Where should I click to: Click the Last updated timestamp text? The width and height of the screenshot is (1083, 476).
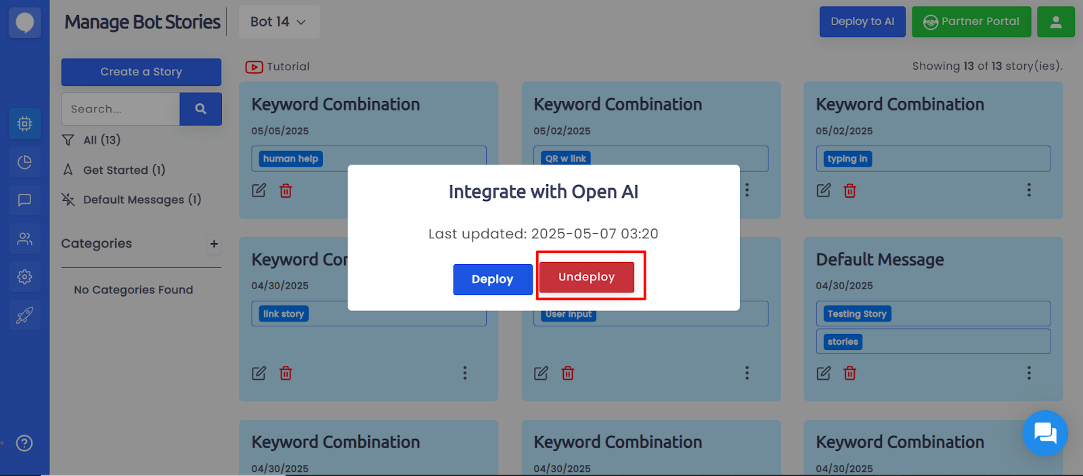pyautogui.click(x=544, y=234)
